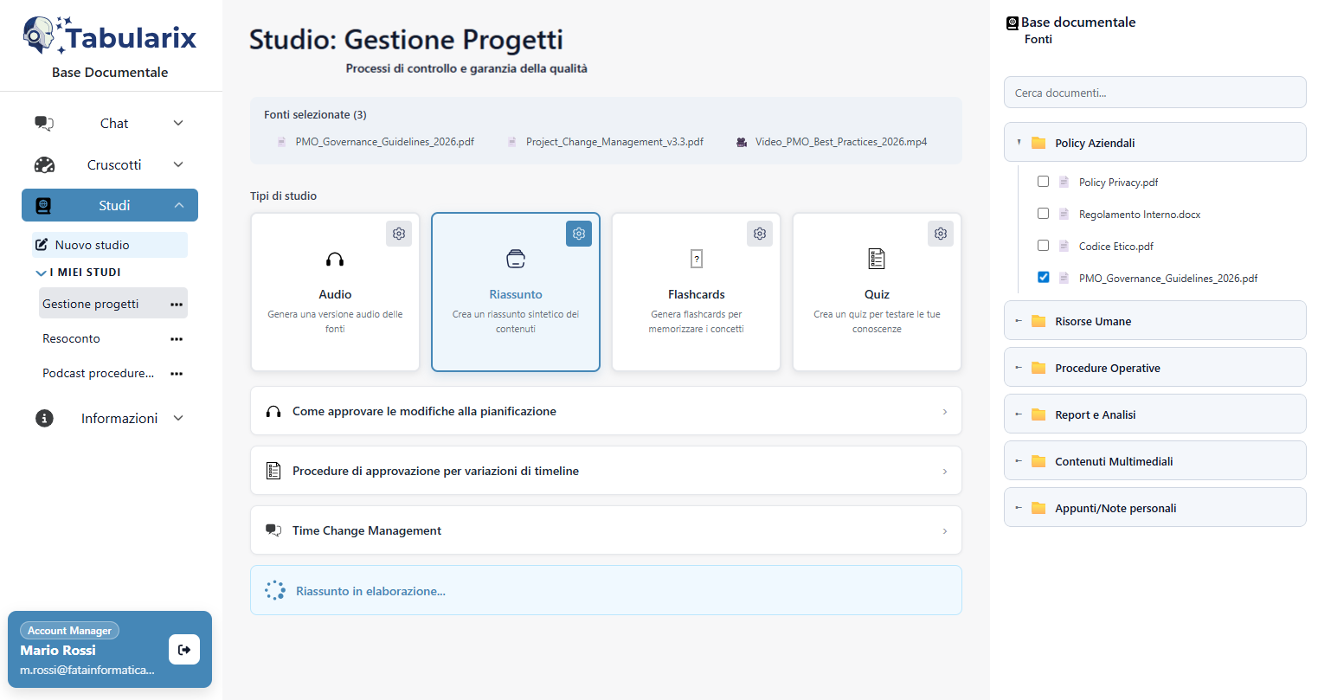Open options dots for Gestione progetti
1318x700 pixels.
click(177, 305)
